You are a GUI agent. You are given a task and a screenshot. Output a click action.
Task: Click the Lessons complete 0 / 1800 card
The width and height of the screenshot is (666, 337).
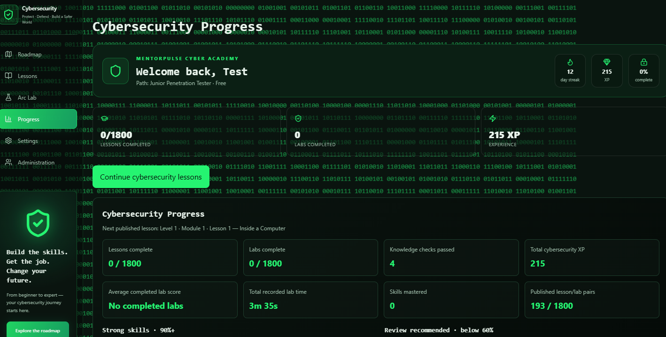170,258
